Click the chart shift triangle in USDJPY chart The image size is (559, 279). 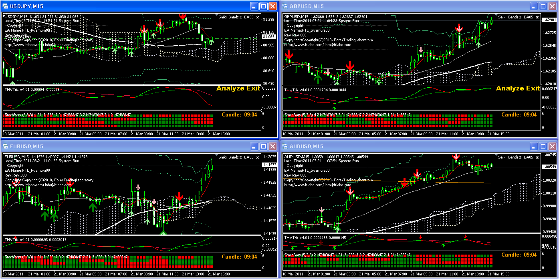pyautogui.click(x=216, y=14)
